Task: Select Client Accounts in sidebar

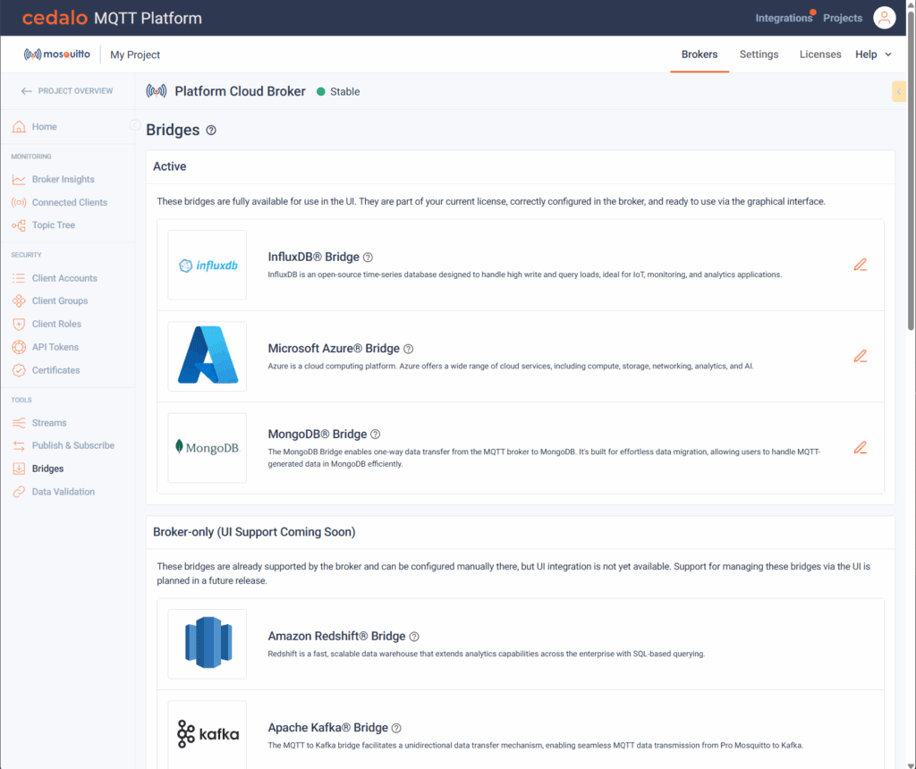Action: point(64,278)
